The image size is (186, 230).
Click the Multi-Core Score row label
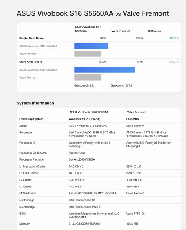(x=31, y=62)
